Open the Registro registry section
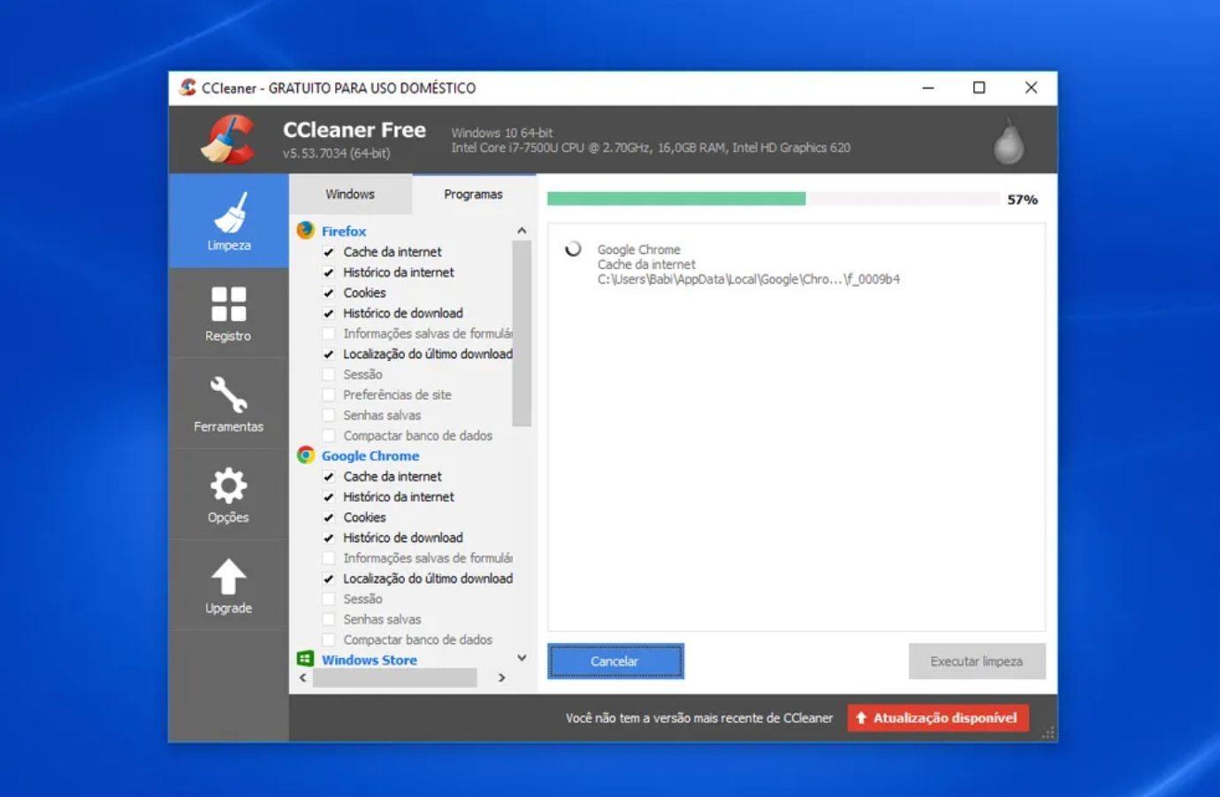Image resolution: width=1220 pixels, height=797 pixels. pyautogui.click(x=228, y=313)
